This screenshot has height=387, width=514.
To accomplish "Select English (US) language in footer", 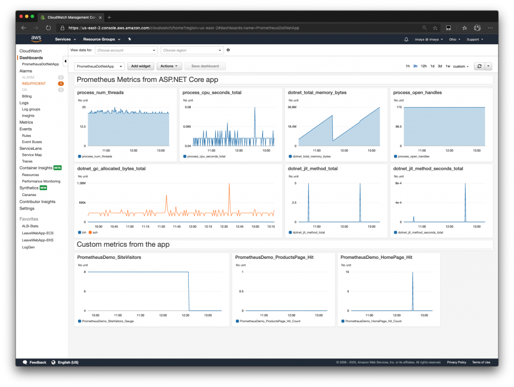I will [x=68, y=362].
